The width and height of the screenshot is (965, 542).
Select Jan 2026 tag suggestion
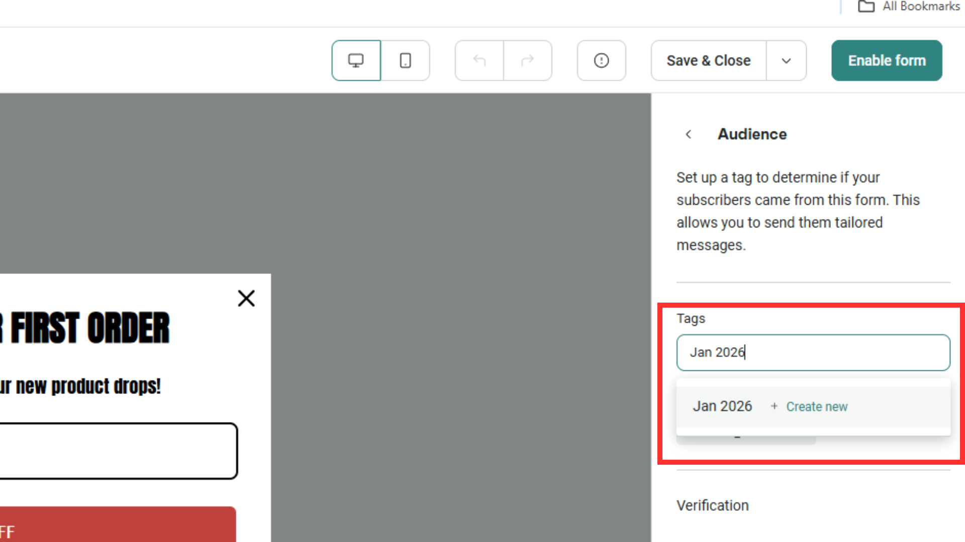coord(722,406)
